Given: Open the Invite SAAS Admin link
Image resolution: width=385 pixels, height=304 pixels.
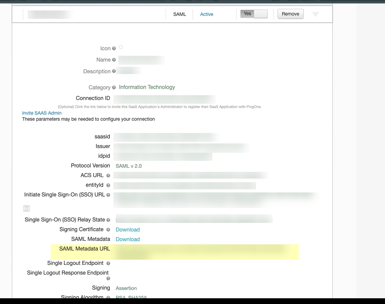Looking at the screenshot, I should (x=42, y=113).
